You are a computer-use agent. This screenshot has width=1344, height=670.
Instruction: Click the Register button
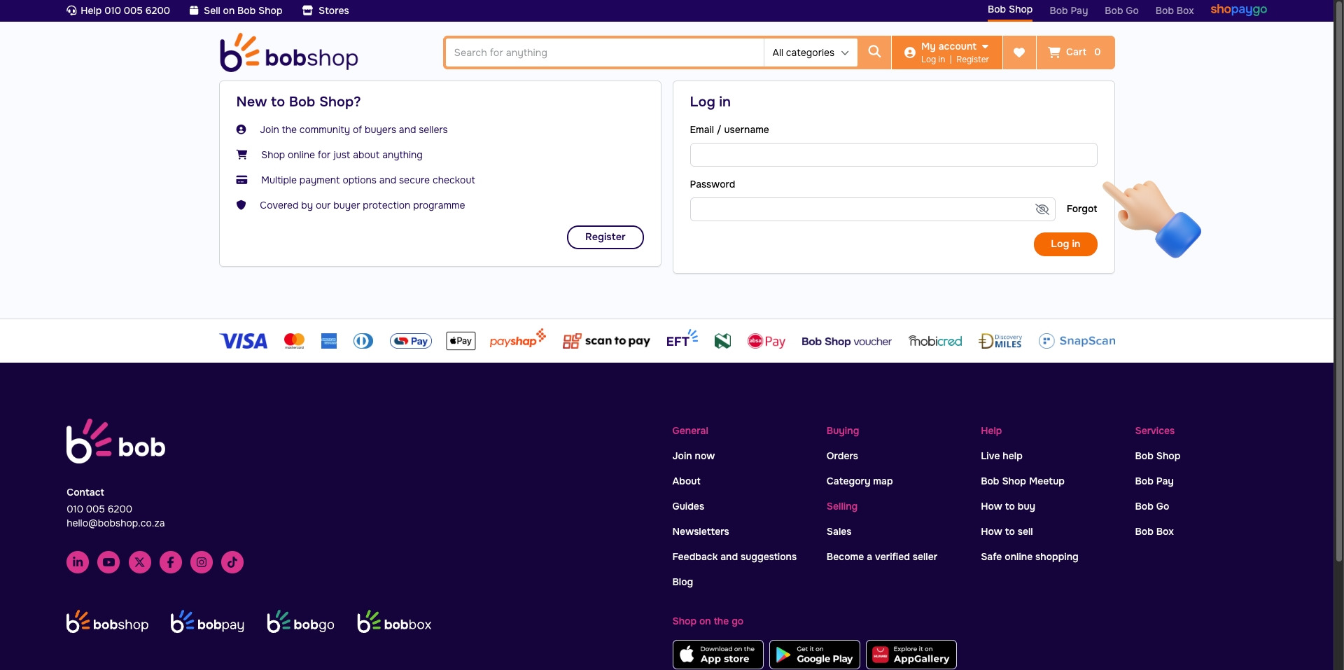coord(605,237)
